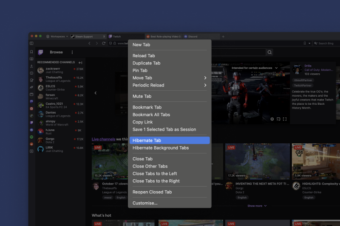Open Customise... from context menu

click(x=170, y=203)
